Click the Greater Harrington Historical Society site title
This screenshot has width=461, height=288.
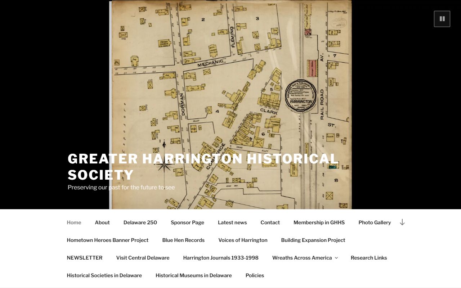[x=203, y=167]
